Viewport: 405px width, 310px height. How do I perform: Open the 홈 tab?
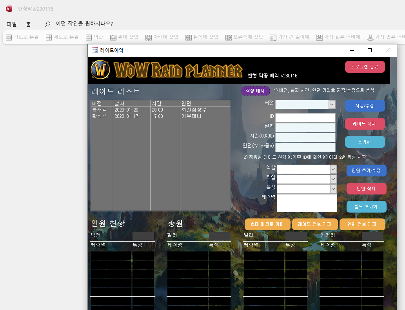(28, 24)
